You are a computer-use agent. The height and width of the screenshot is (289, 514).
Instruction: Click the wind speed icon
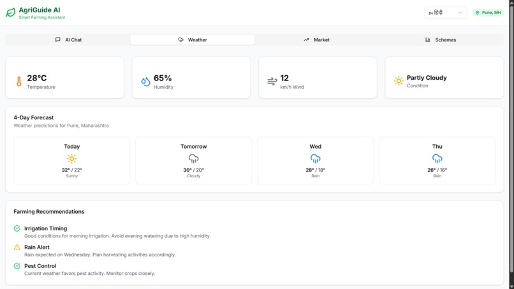272,82
